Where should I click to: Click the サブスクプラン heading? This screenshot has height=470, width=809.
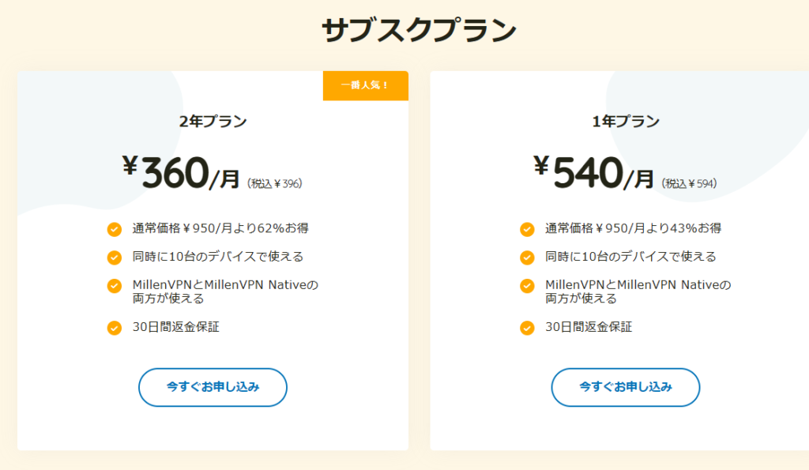pos(419,30)
